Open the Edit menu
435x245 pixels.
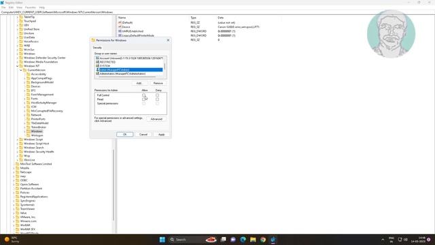click(11, 7)
